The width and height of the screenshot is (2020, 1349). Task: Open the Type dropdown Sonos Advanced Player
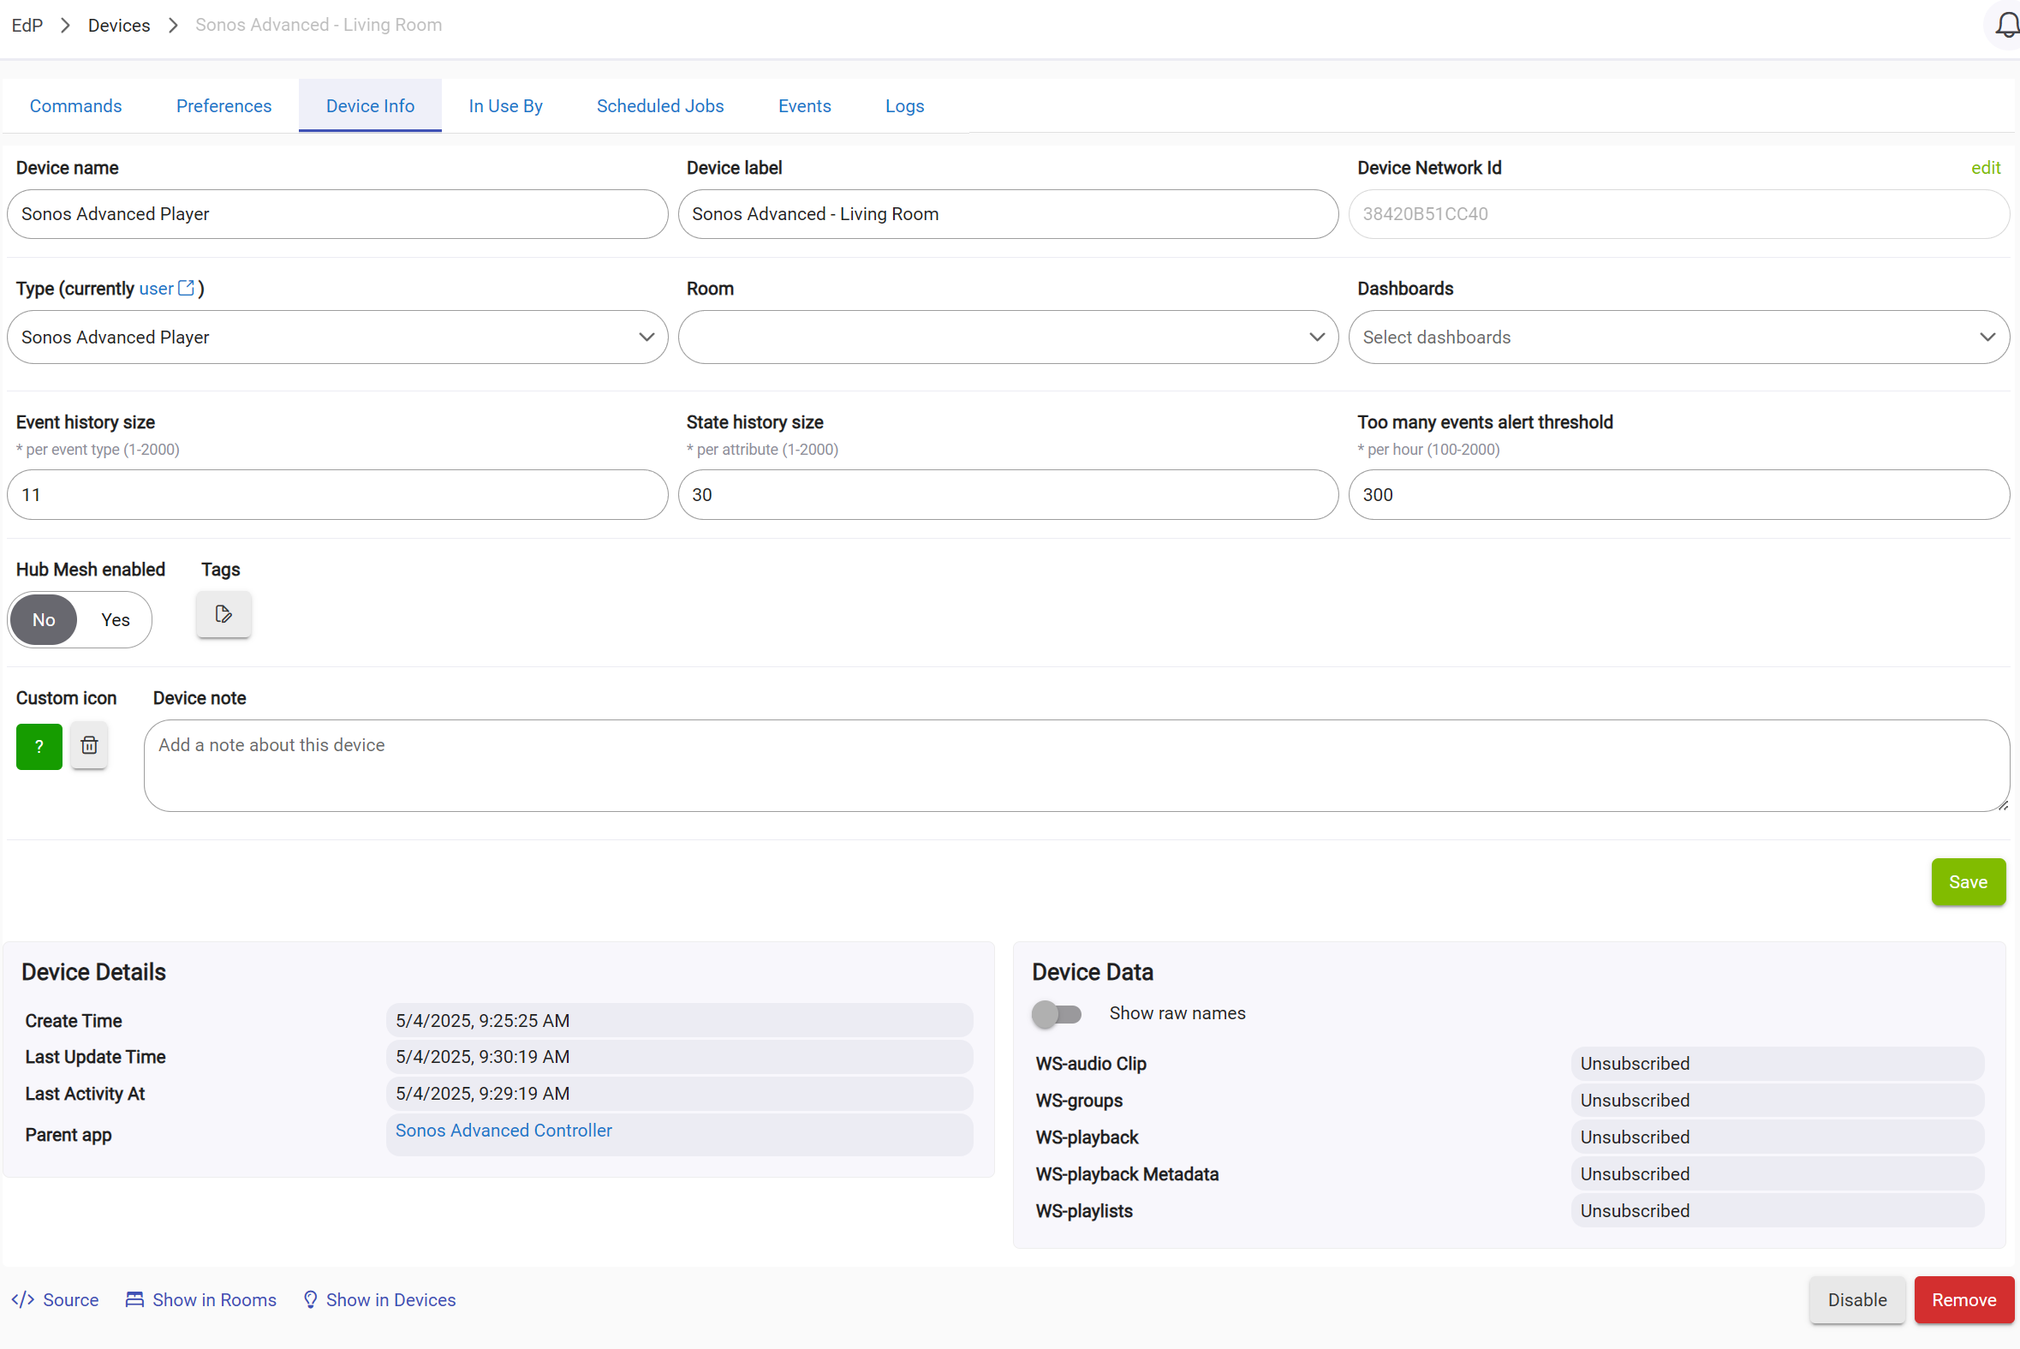pos(337,337)
